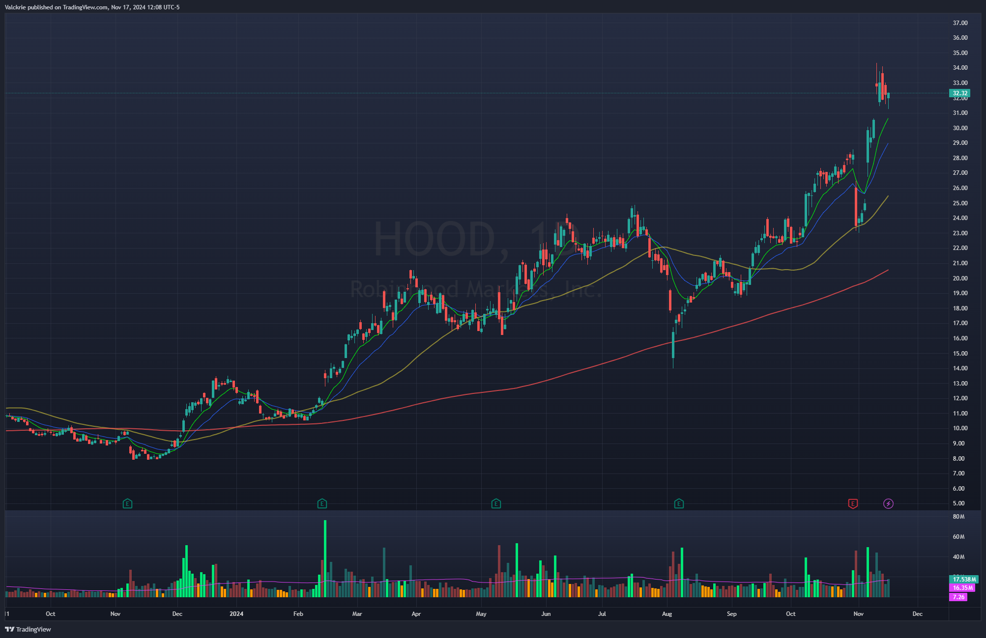Click the 16.35M volume average label

pos(962,588)
